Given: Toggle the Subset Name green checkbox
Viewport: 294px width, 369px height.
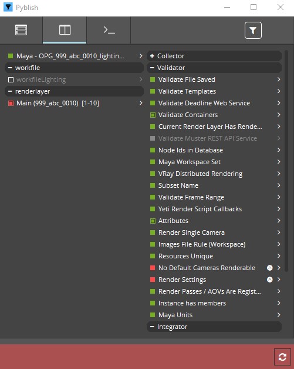Looking at the screenshot, I should click(x=153, y=185).
